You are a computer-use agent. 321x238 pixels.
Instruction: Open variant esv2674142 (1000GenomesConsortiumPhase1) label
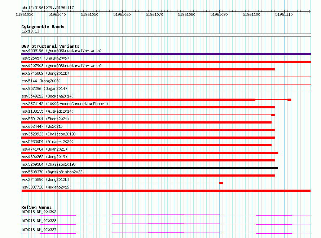65,104
